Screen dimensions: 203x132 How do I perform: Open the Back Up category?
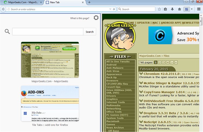(120, 77)
